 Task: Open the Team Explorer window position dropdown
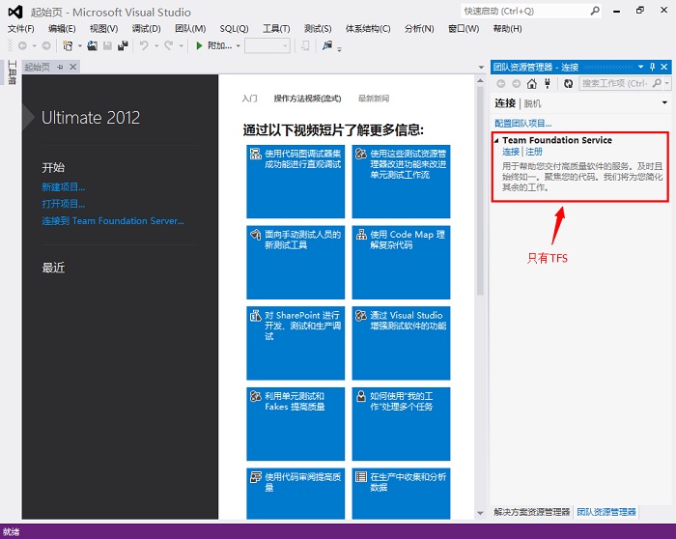pos(640,67)
